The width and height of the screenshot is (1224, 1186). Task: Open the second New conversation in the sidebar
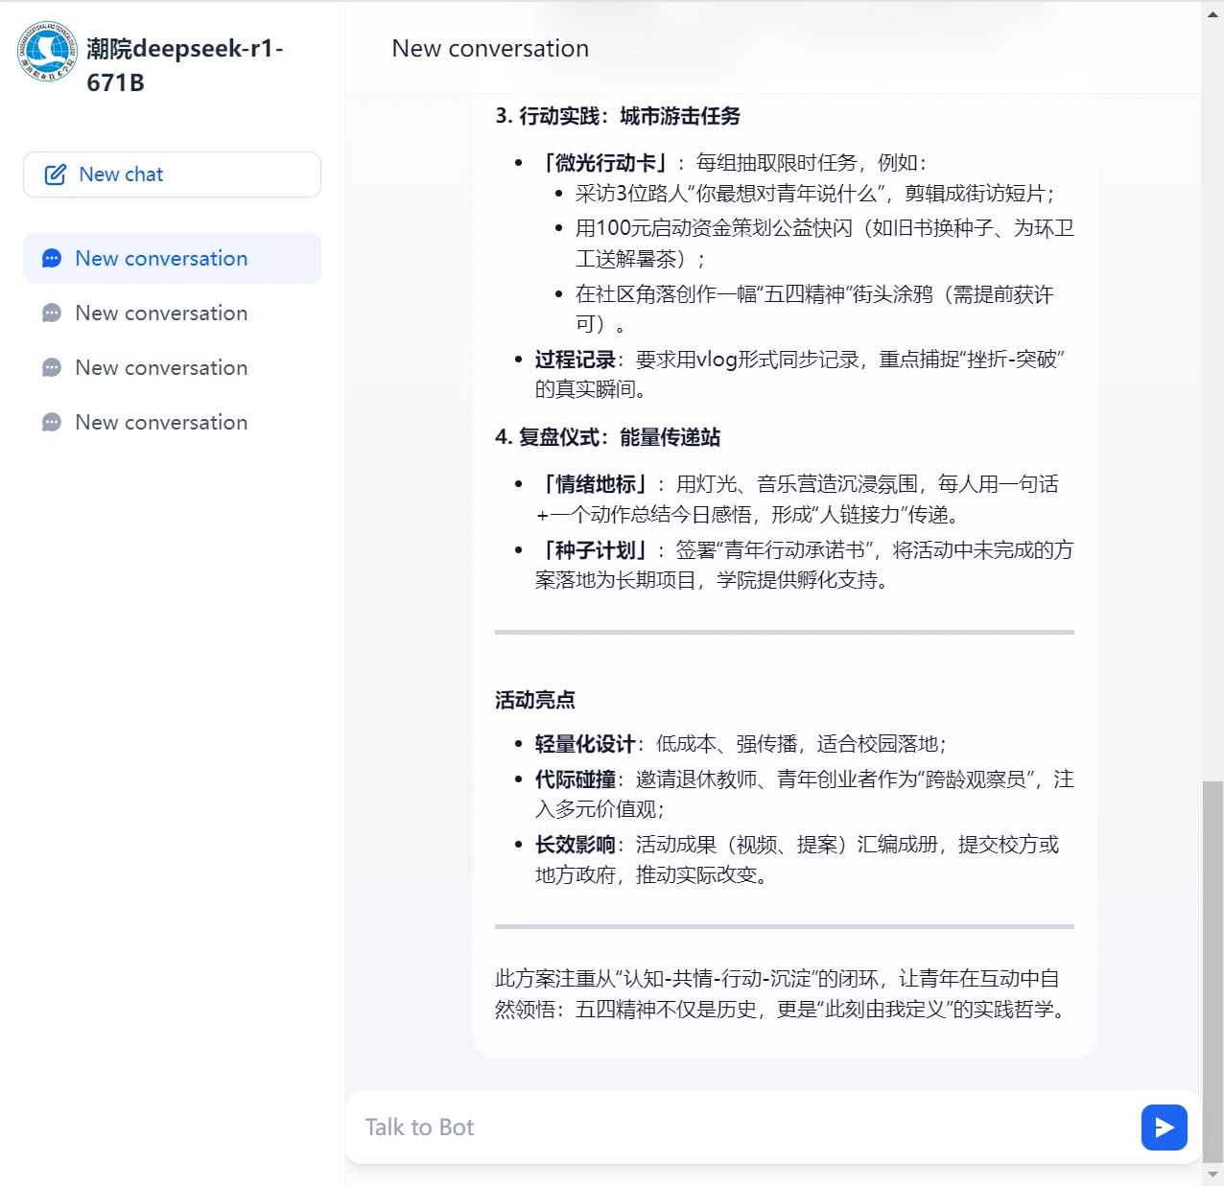161,314
